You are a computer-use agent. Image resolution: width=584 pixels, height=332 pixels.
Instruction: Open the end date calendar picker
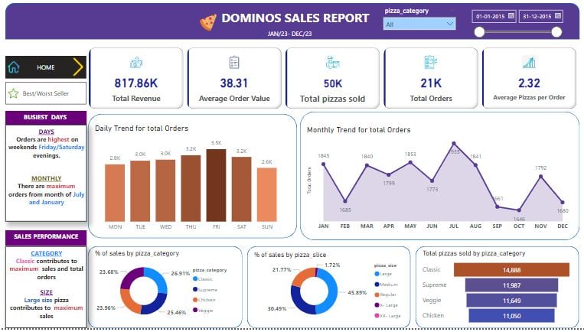click(x=556, y=15)
